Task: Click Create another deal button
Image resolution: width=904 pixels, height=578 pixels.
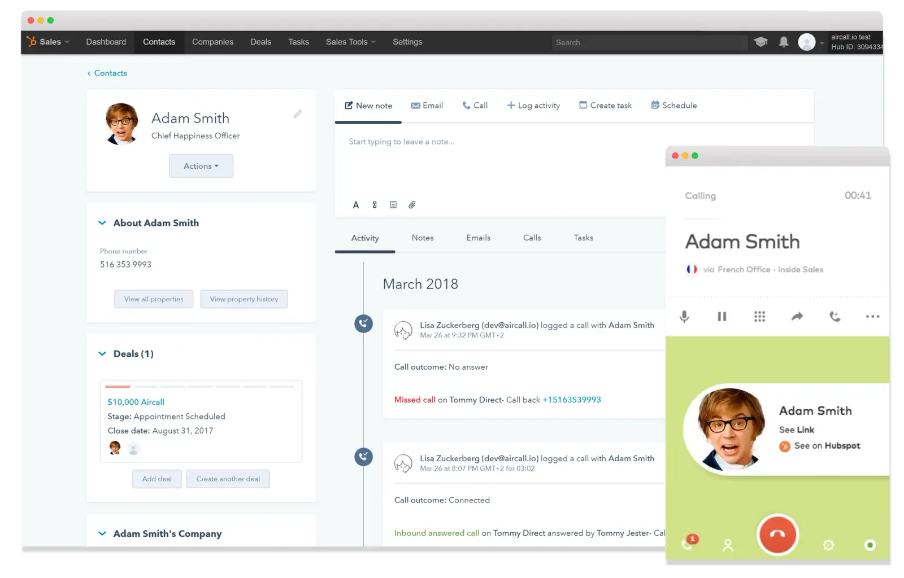Action: [x=228, y=479]
